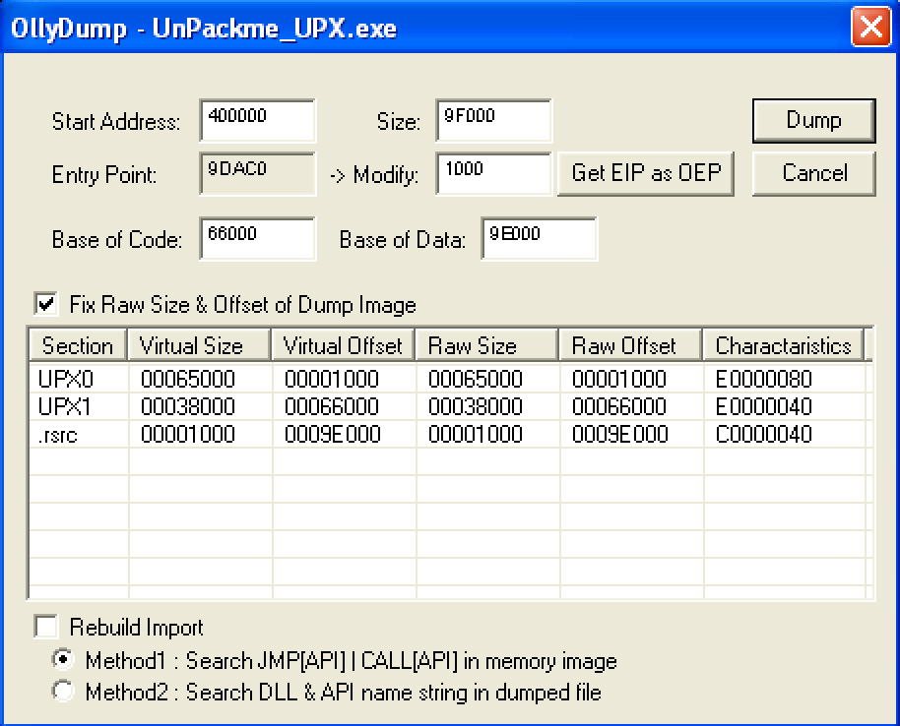900x726 pixels.
Task: Click .rsrc raw size 00001000
Action: 476,434
